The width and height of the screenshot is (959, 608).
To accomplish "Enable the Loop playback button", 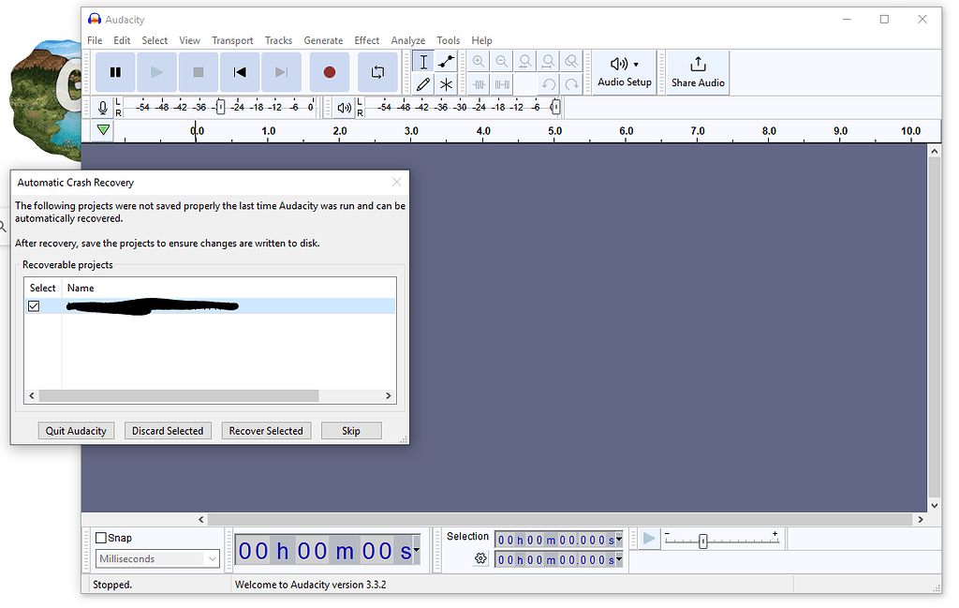I will coord(377,72).
